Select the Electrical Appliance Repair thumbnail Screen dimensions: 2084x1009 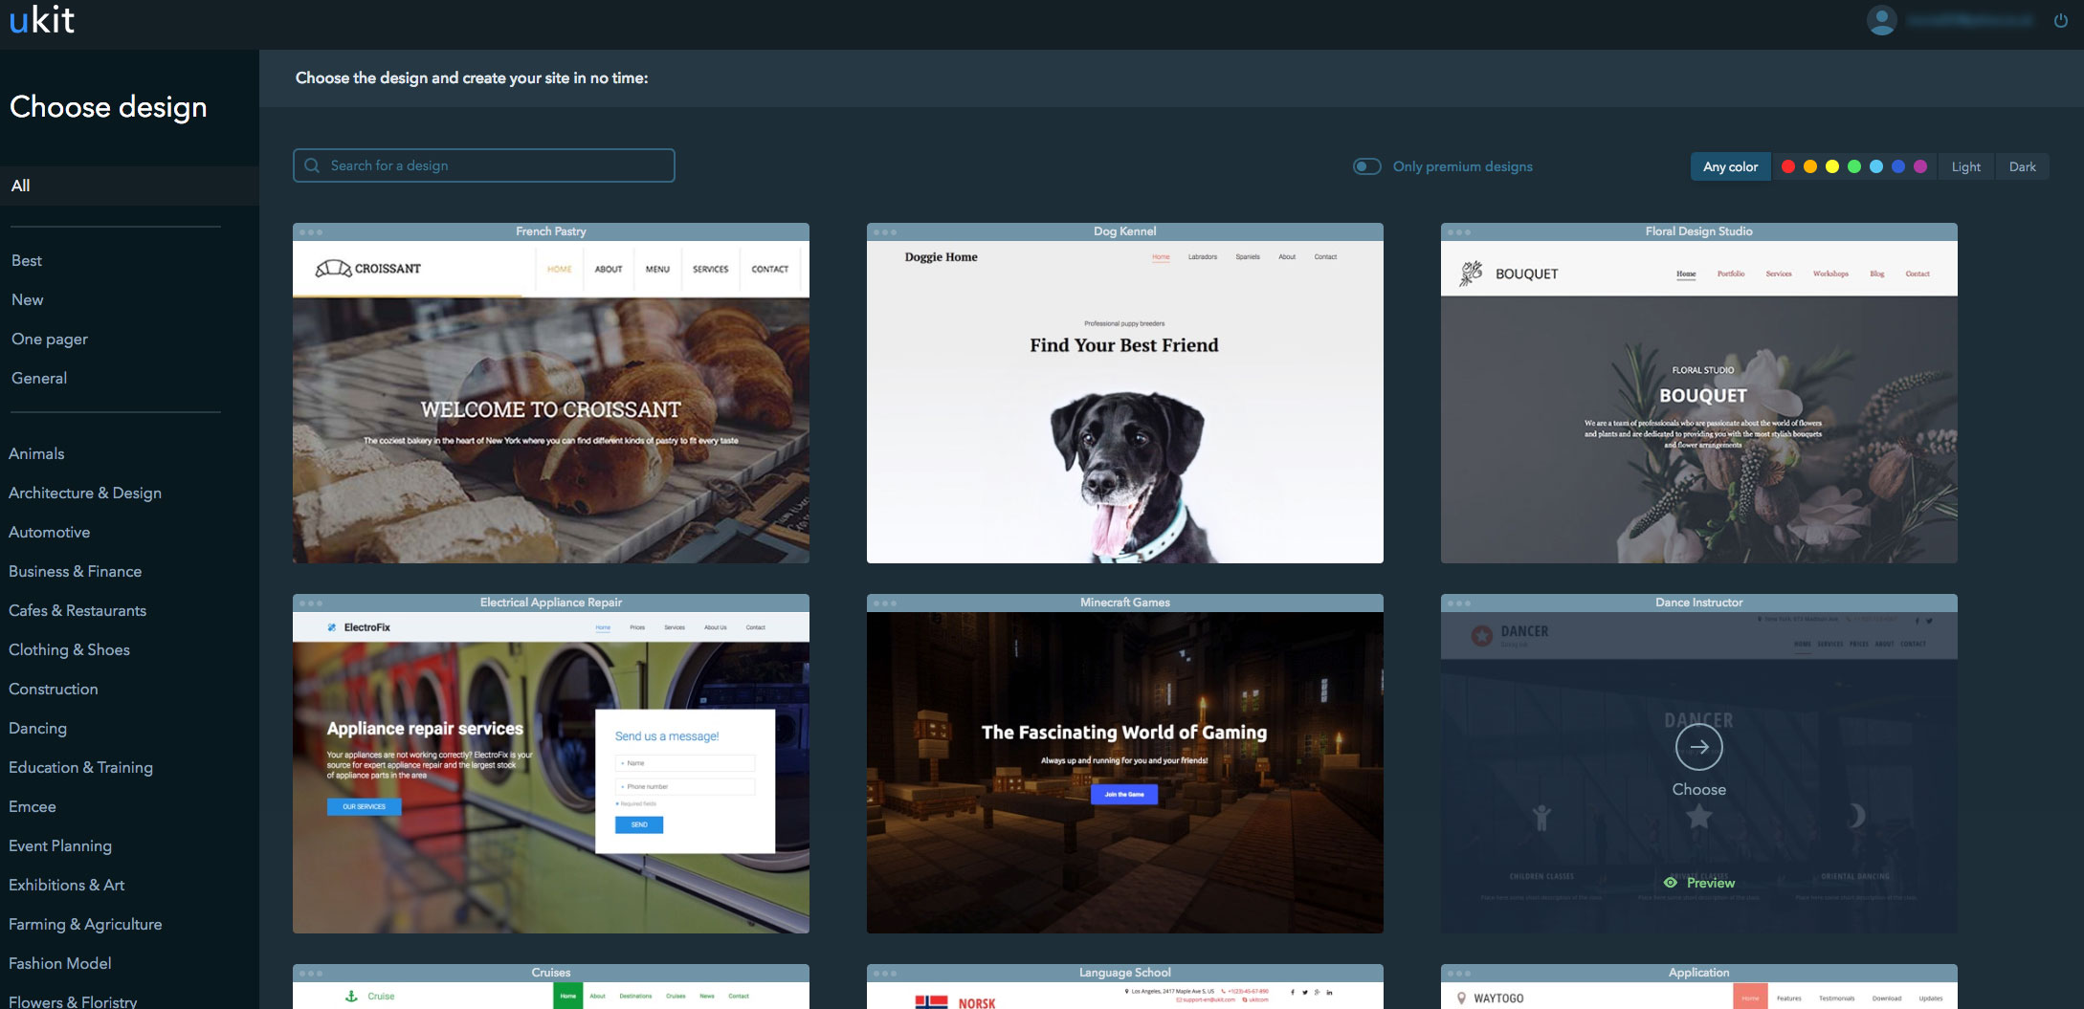click(551, 764)
